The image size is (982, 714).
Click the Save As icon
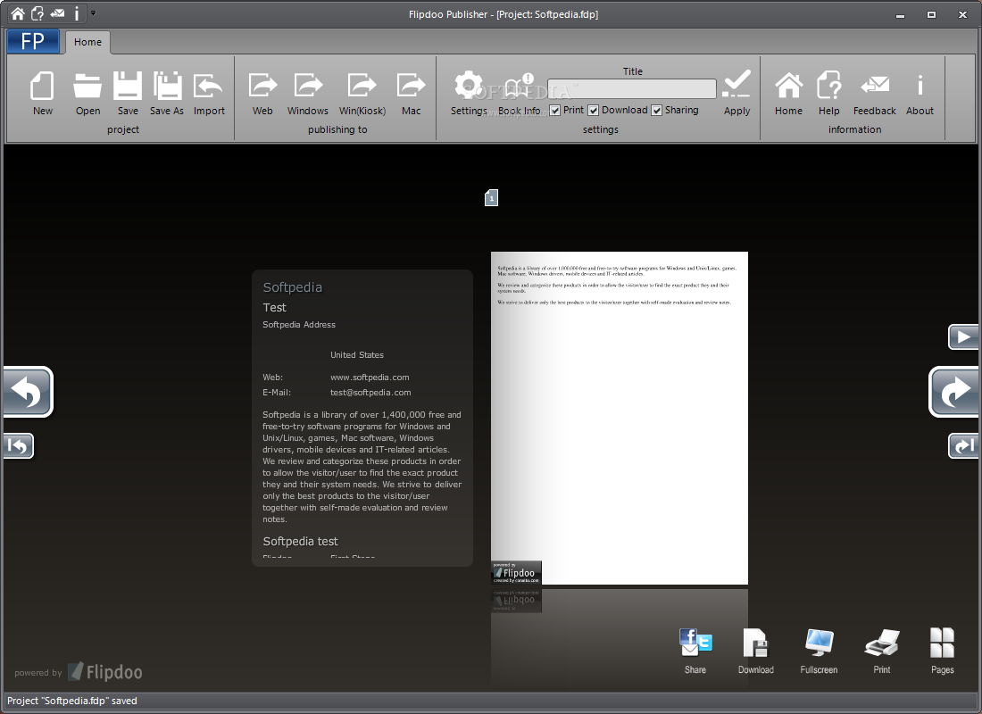pyautogui.click(x=167, y=93)
